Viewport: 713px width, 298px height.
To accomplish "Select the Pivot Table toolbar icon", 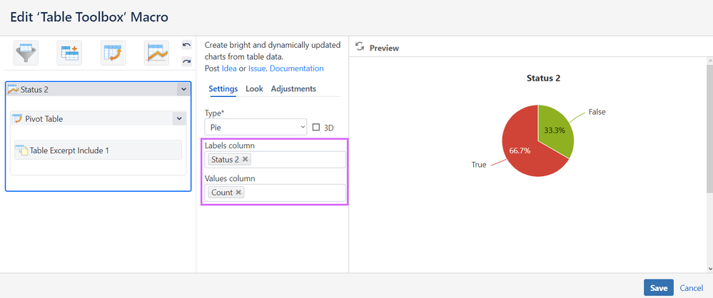I will pyautogui.click(x=113, y=53).
